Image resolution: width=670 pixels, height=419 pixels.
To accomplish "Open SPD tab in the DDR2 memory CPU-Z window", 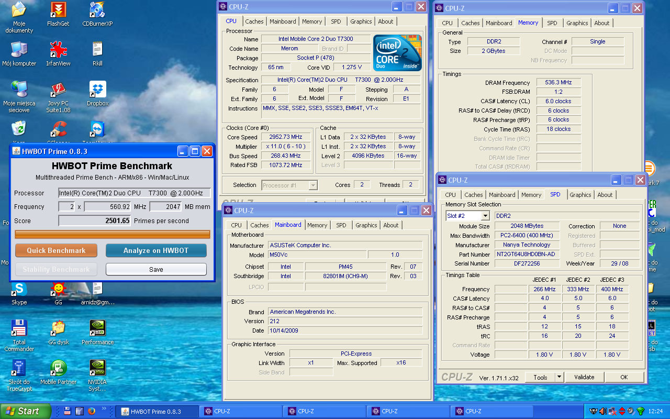I will (552, 23).
